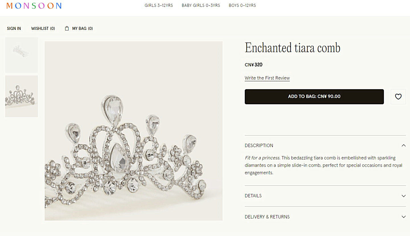
Task: Open the Girls 3-12yrs menu
Action: [159, 5]
